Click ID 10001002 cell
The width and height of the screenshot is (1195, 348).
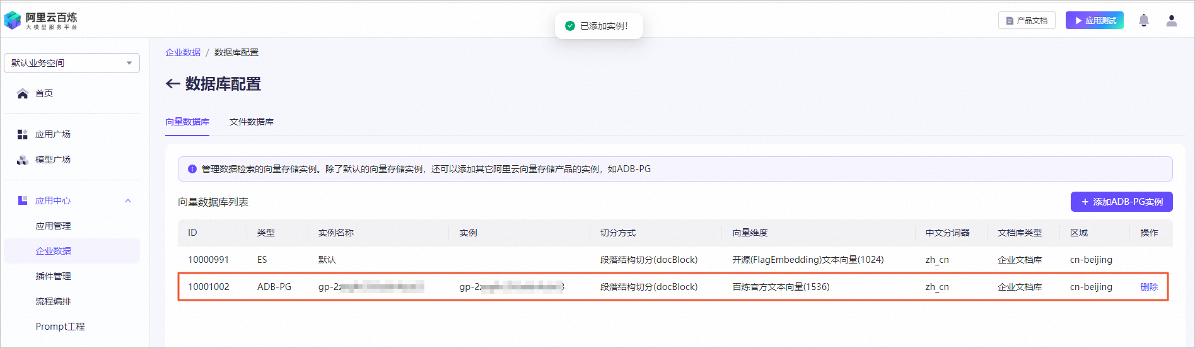tap(209, 287)
